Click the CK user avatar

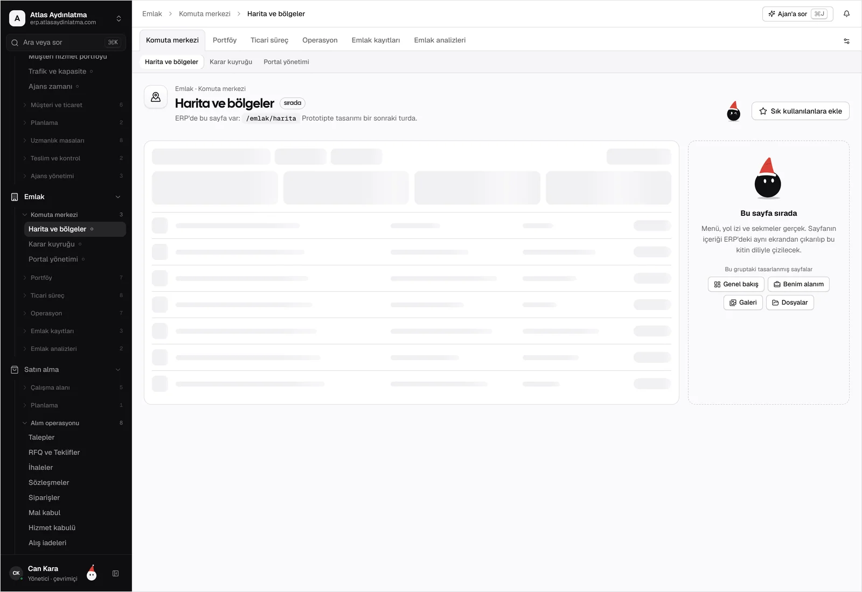pyautogui.click(x=16, y=573)
